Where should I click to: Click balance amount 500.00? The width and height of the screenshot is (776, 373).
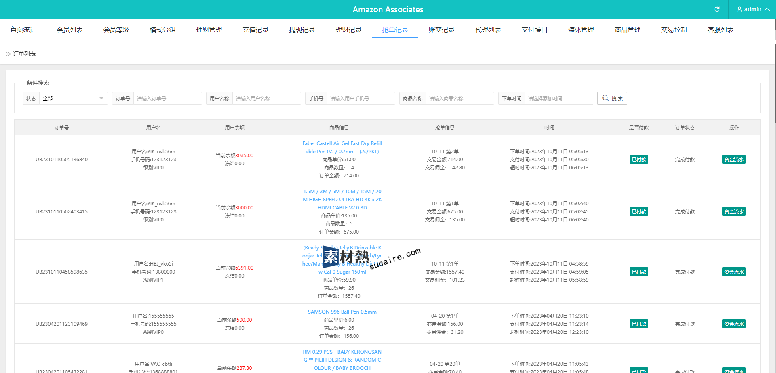click(x=245, y=320)
